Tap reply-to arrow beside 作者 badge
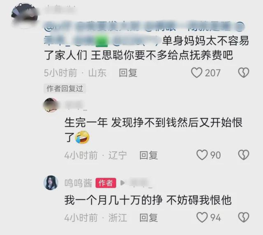263x235 pixels. (122, 183)
